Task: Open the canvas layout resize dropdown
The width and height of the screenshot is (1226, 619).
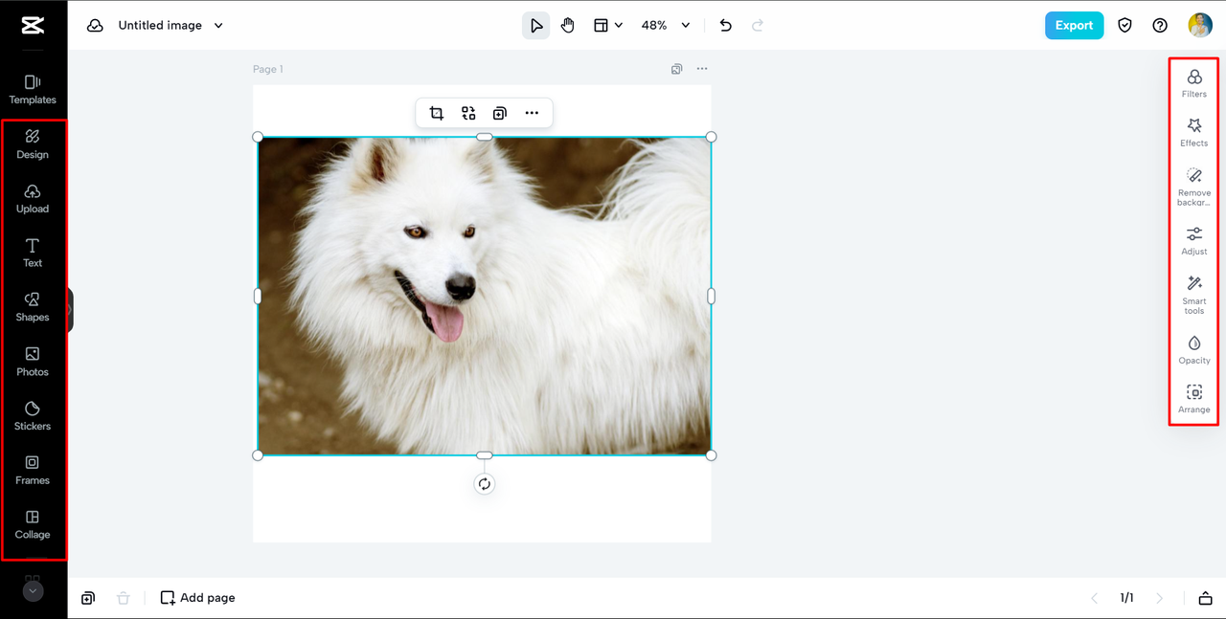Action: click(607, 26)
